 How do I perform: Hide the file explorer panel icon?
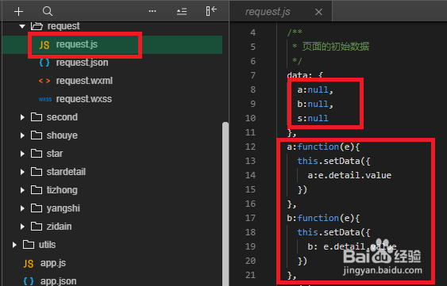(x=211, y=11)
